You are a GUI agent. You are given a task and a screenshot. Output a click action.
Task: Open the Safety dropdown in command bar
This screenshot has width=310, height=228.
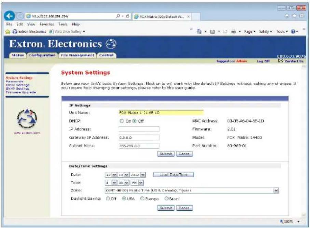266,32
